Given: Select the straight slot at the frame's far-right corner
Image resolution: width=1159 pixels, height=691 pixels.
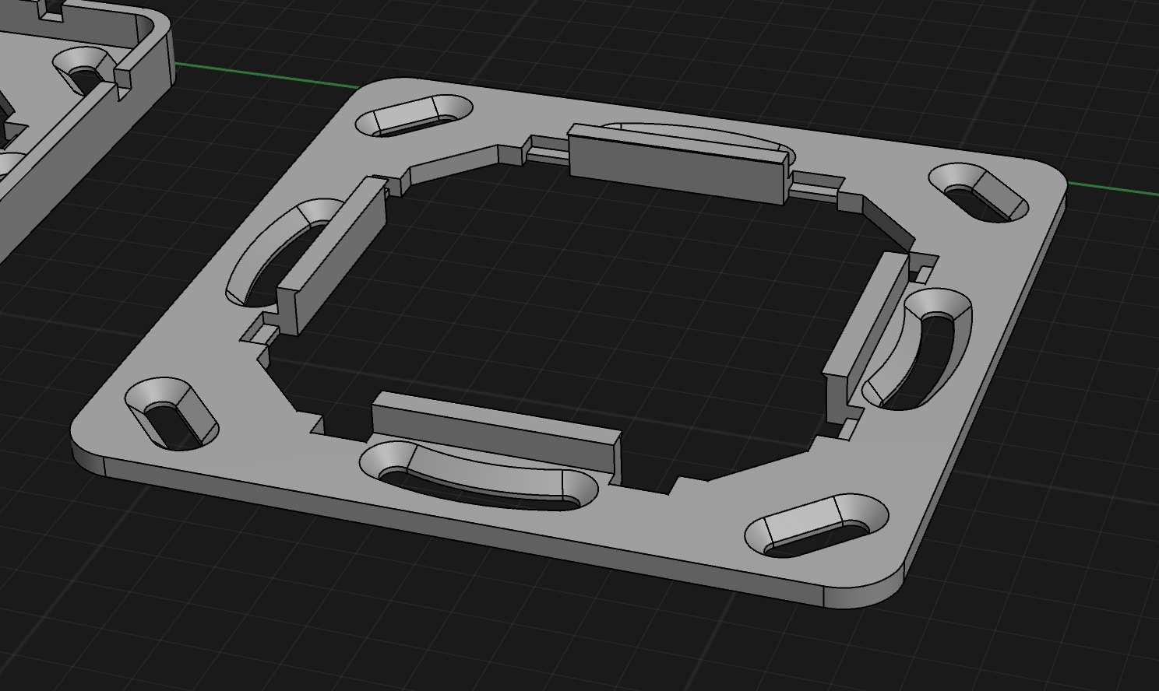Looking at the screenshot, I should point(979,191).
